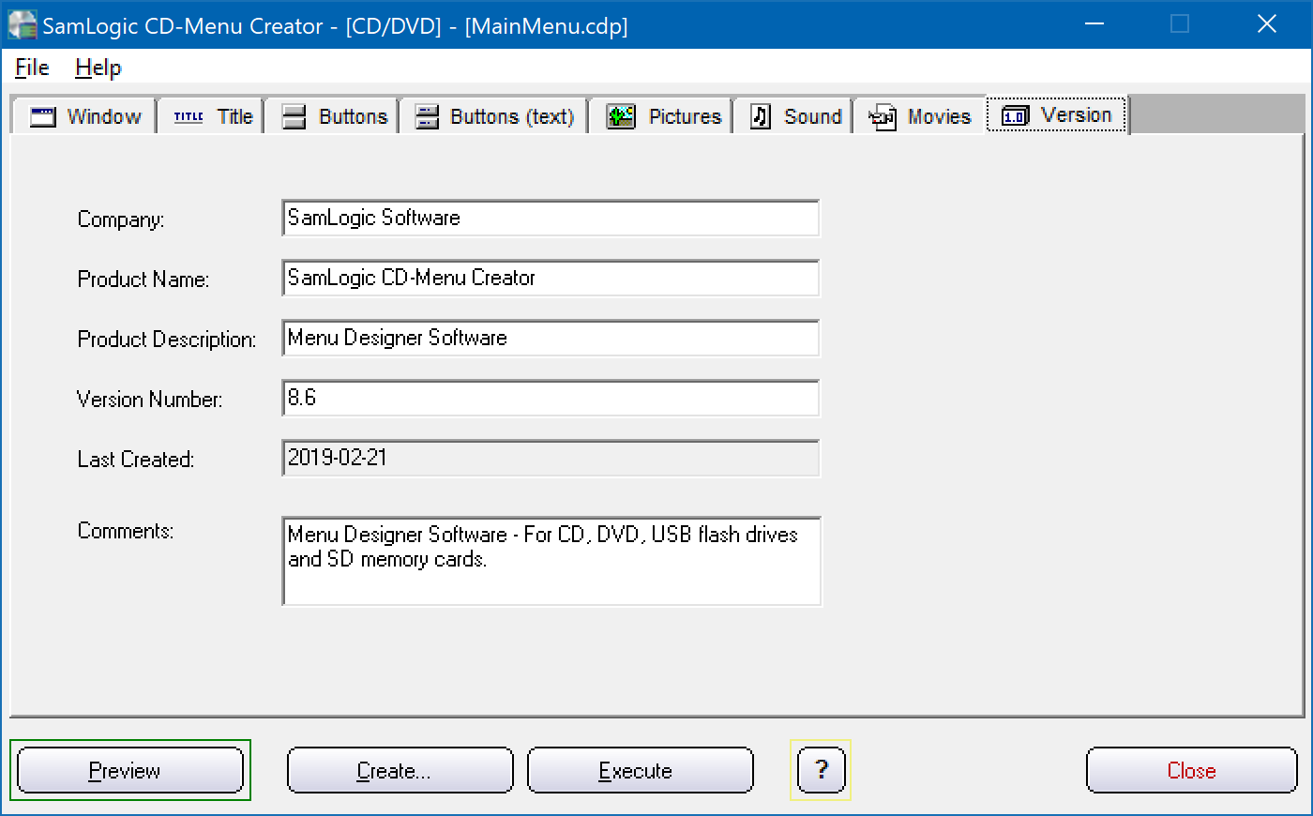The height and width of the screenshot is (816, 1313).
Task: Open the File menu
Action: (32, 68)
